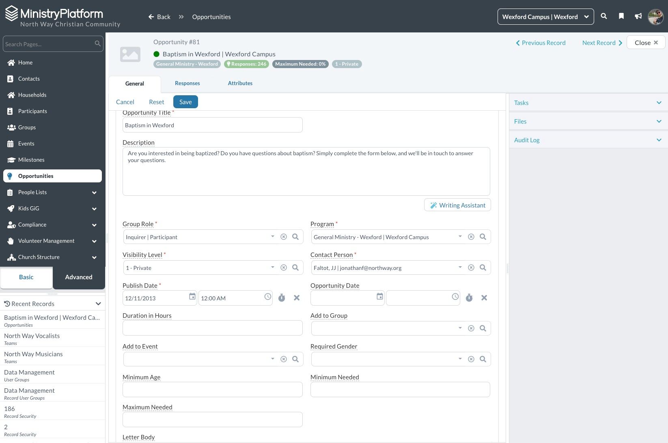Viewport: 668px width, 443px height.
Task: Go to Previous Record
Action: (541, 43)
